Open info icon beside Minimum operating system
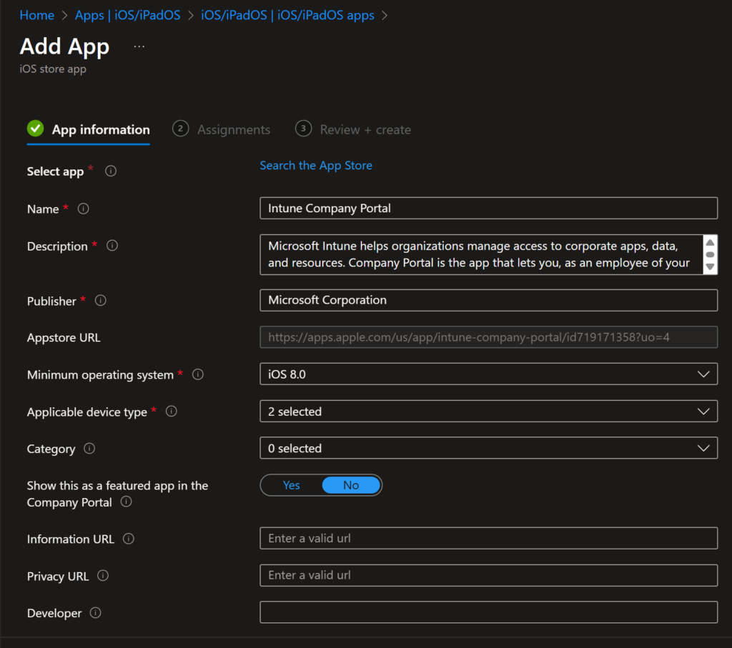 pos(198,374)
